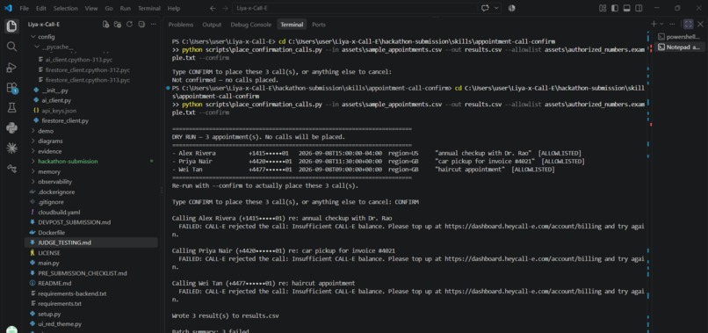Image resolution: width=708 pixels, height=333 pixels.
Task: Open the Selection menu
Action: tap(66, 8)
